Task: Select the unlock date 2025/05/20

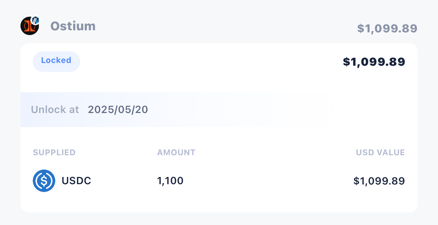Action: 118,110
